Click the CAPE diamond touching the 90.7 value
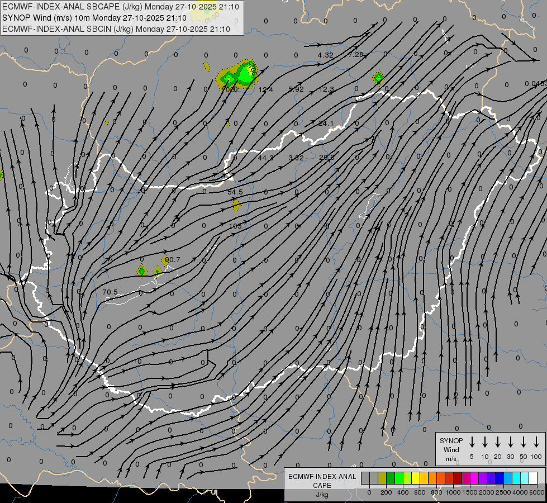This screenshot has height=503, width=547. pos(165,260)
